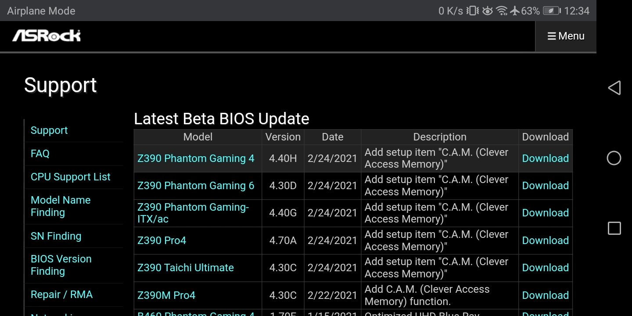The image size is (632, 316).
Task: Go to SN Finding page
Action: tap(56, 236)
